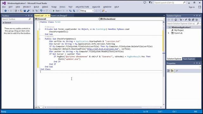The image size is (203, 114).
Task: Click the Find in Files toolbar icon
Action: tap(103, 11)
